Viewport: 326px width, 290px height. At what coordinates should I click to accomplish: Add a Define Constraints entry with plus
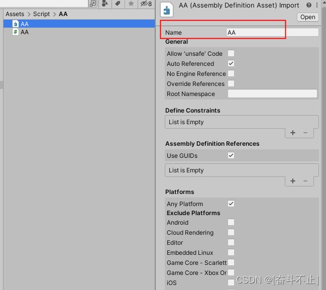click(x=293, y=133)
